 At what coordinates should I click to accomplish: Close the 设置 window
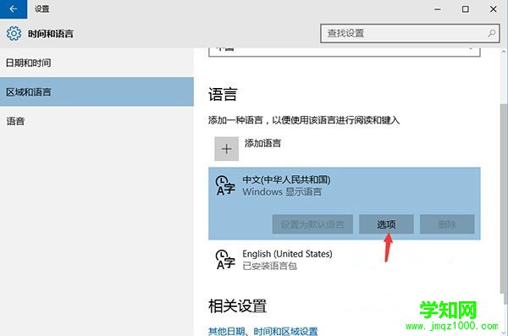tap(493, 9)
